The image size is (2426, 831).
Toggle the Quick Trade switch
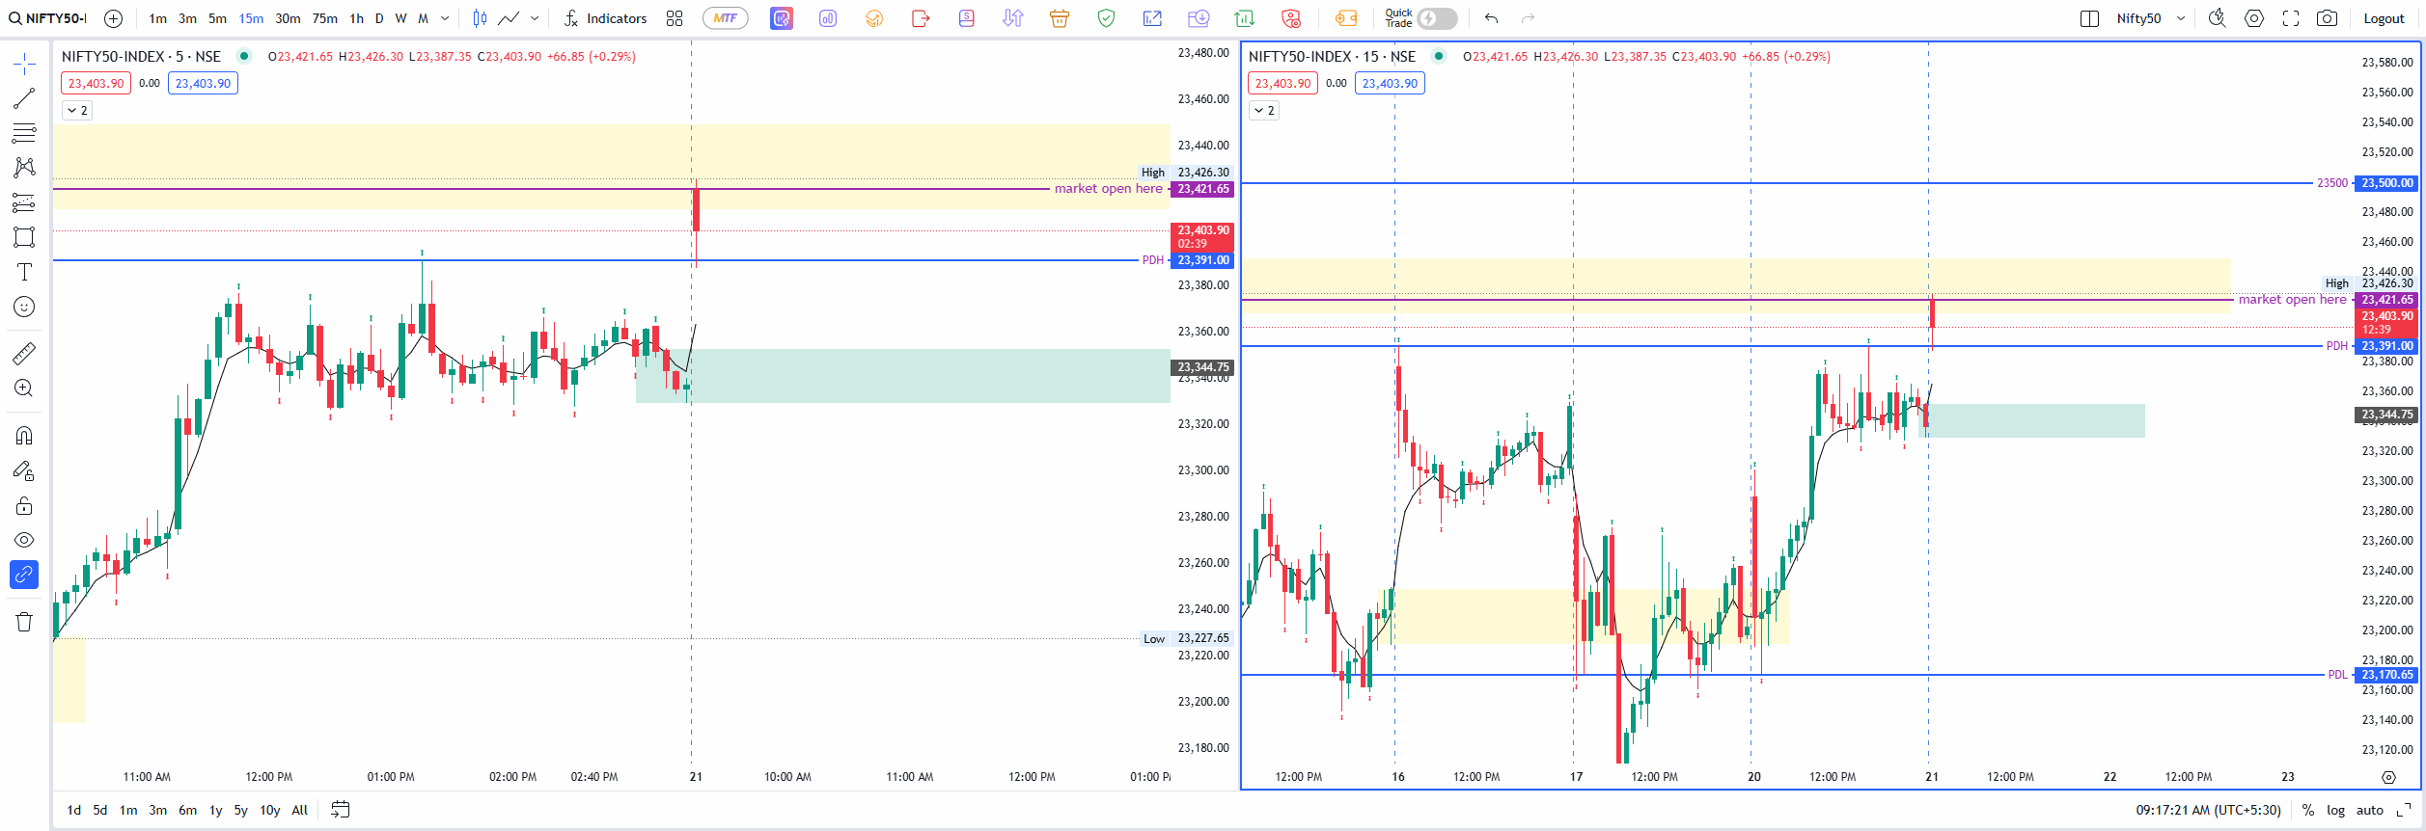1437,18
